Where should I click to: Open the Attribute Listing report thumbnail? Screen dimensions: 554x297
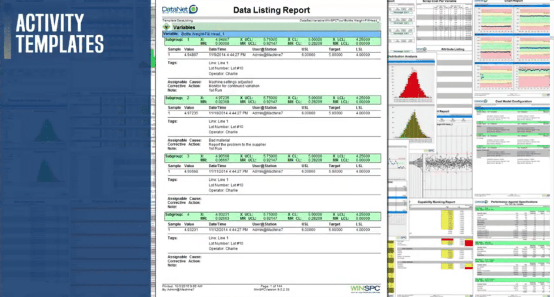(452, 49)
